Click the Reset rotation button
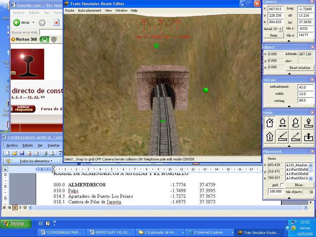This screenshot has height=237, width=316. pyautogui.click(x=299, y=68)
